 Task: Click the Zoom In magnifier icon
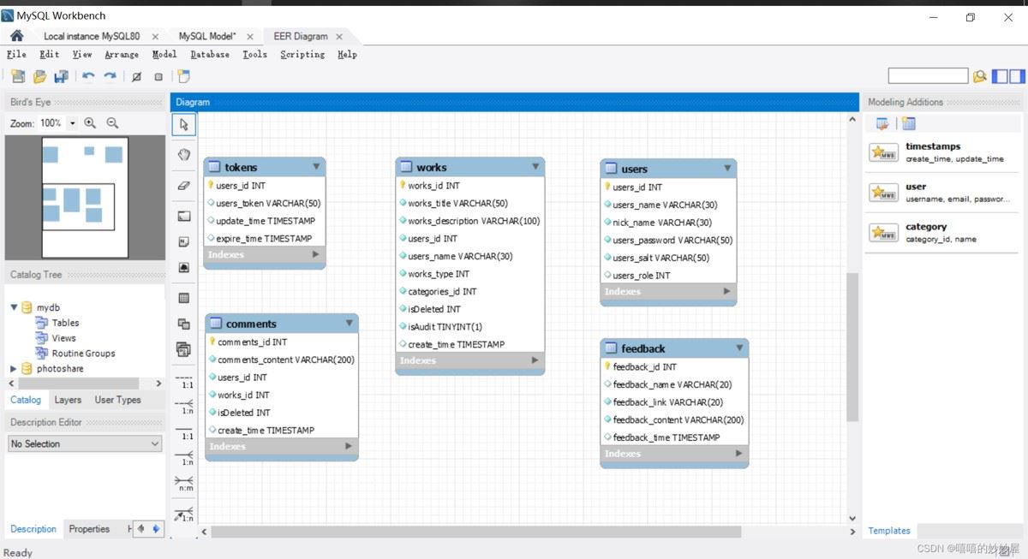coord(90,123)
